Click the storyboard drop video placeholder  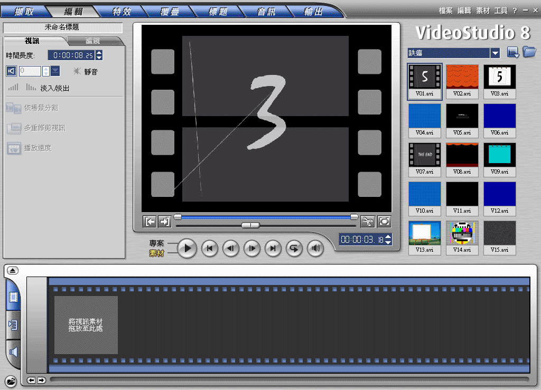pos(86,325)
